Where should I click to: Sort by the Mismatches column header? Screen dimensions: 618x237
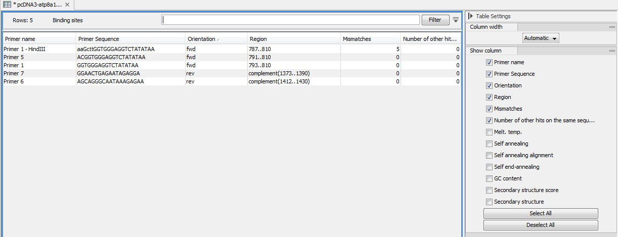click(x=370, y=39)
